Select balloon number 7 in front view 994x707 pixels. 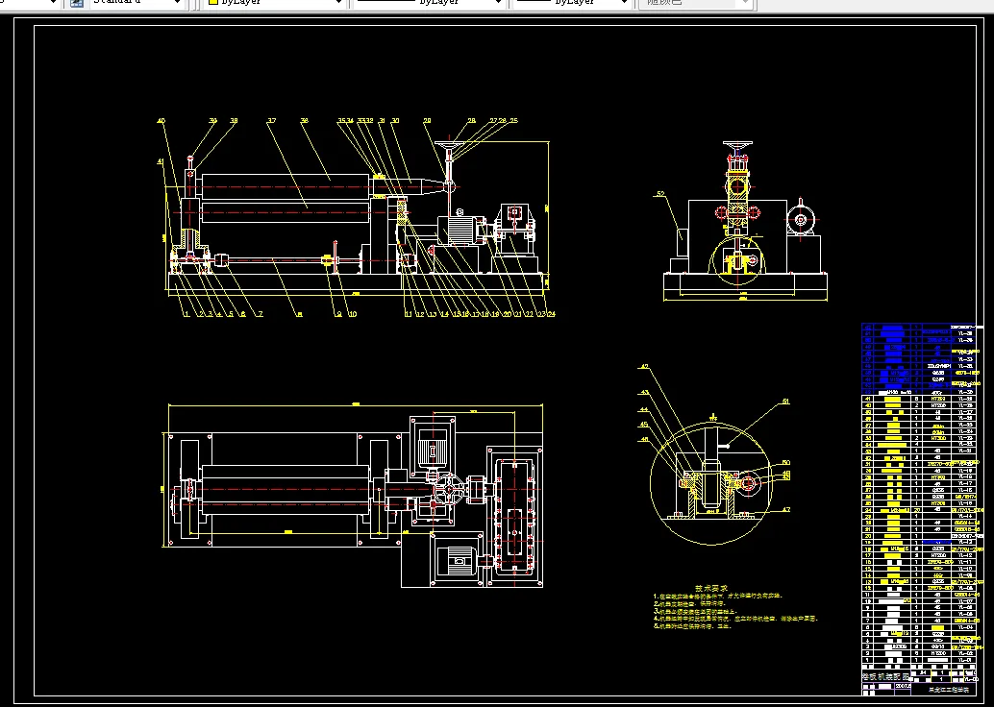(x=260, y=313)
